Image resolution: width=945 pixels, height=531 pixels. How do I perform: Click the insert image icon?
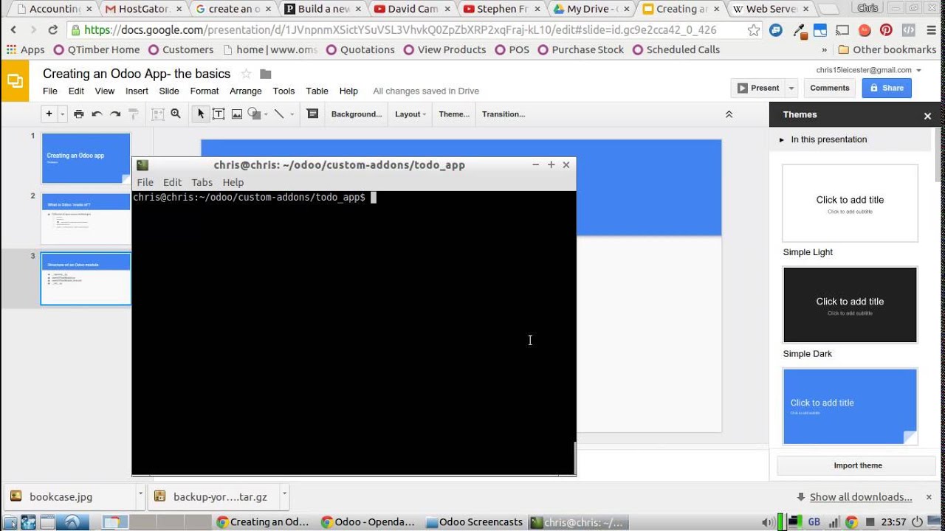(237, 114)
